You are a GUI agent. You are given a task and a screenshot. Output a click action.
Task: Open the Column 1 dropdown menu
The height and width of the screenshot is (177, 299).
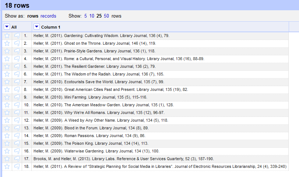point(36,27)
